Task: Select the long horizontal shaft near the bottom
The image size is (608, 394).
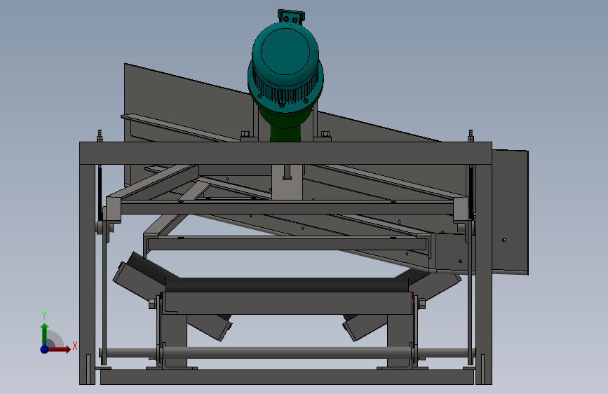Action: pyautogui.click(x=287, y=353)
